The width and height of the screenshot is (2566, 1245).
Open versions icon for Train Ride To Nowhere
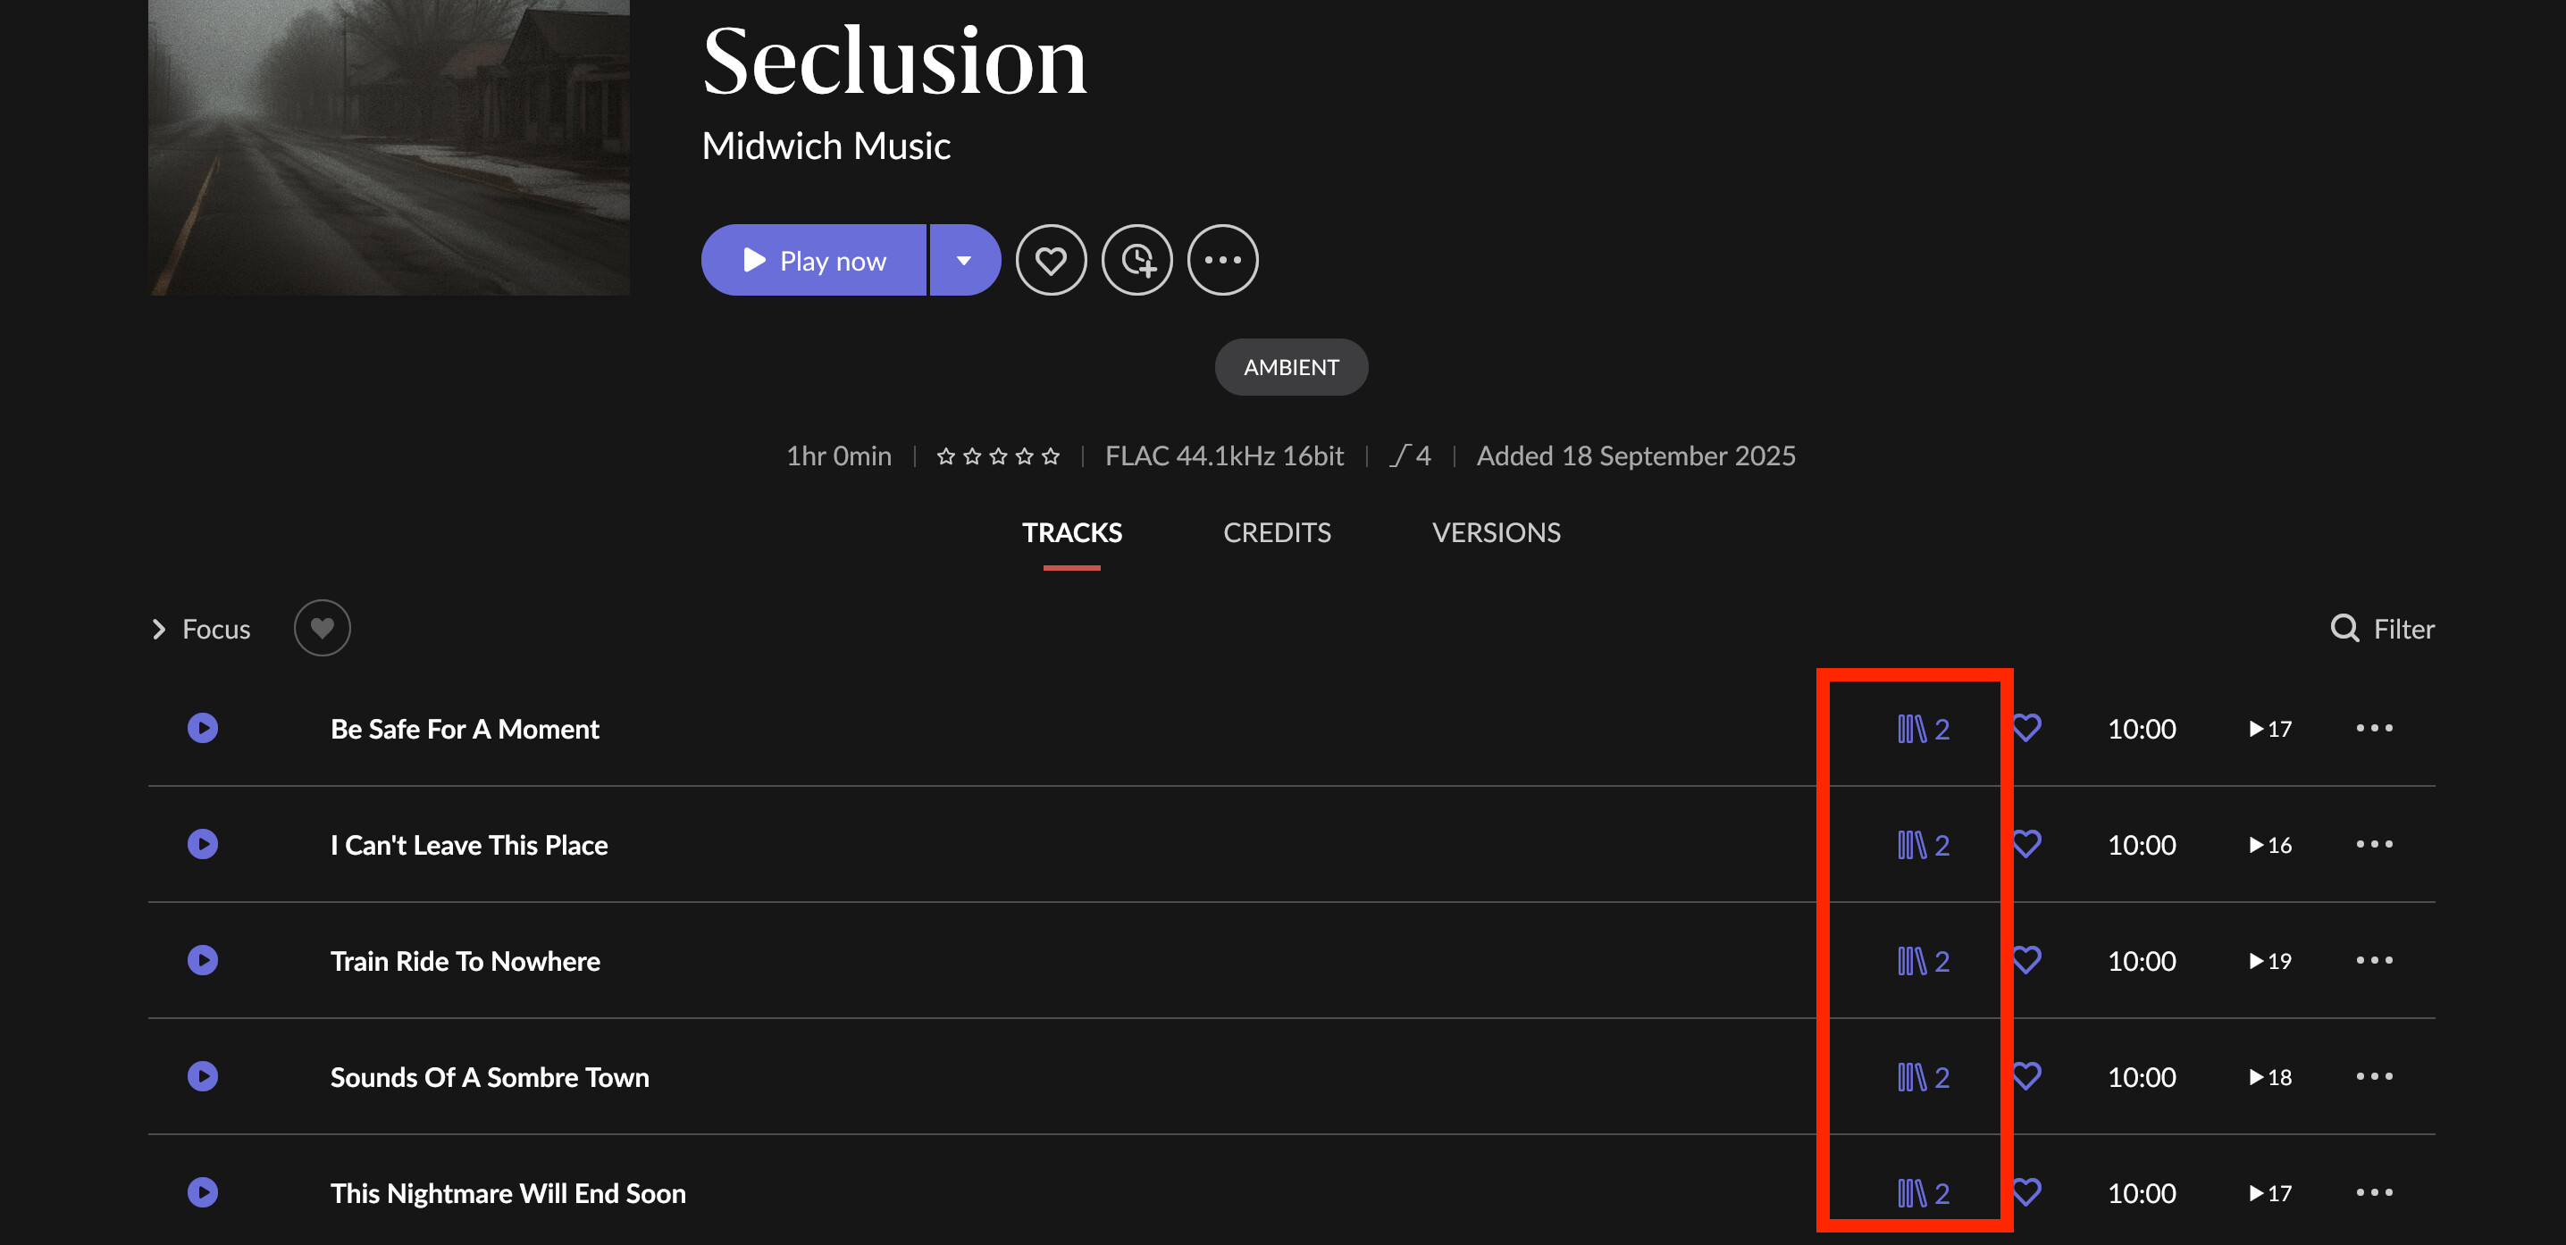coord(1922,961)
